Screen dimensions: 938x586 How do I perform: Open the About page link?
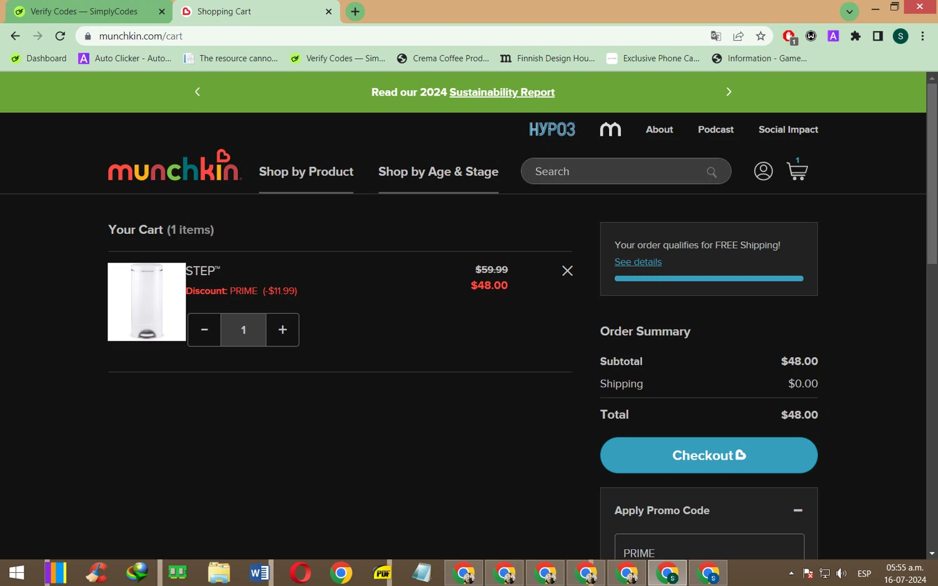coord(659,129)
